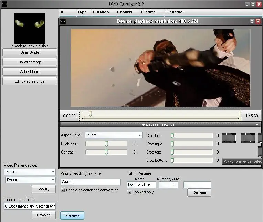
Task: Click the Crop right slider handle
Action: pos(172,144)
